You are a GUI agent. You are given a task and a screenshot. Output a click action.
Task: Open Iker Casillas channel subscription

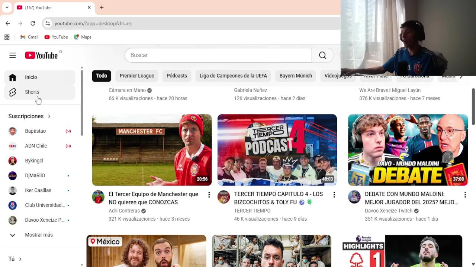coord(40,190)
